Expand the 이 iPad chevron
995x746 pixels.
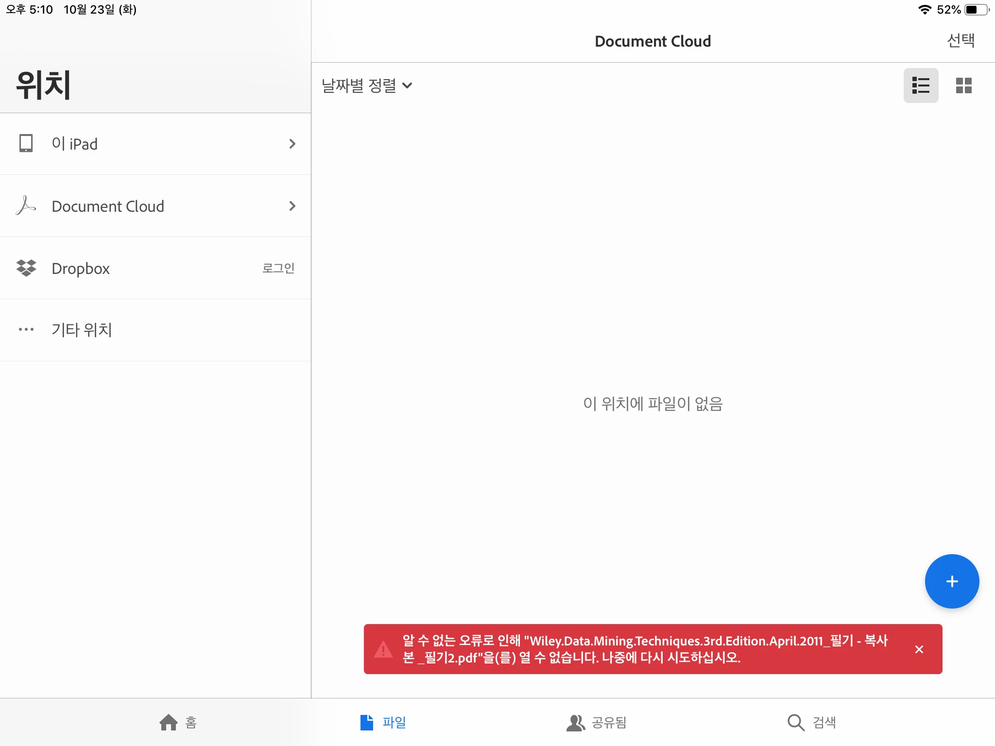pos(292,144)
